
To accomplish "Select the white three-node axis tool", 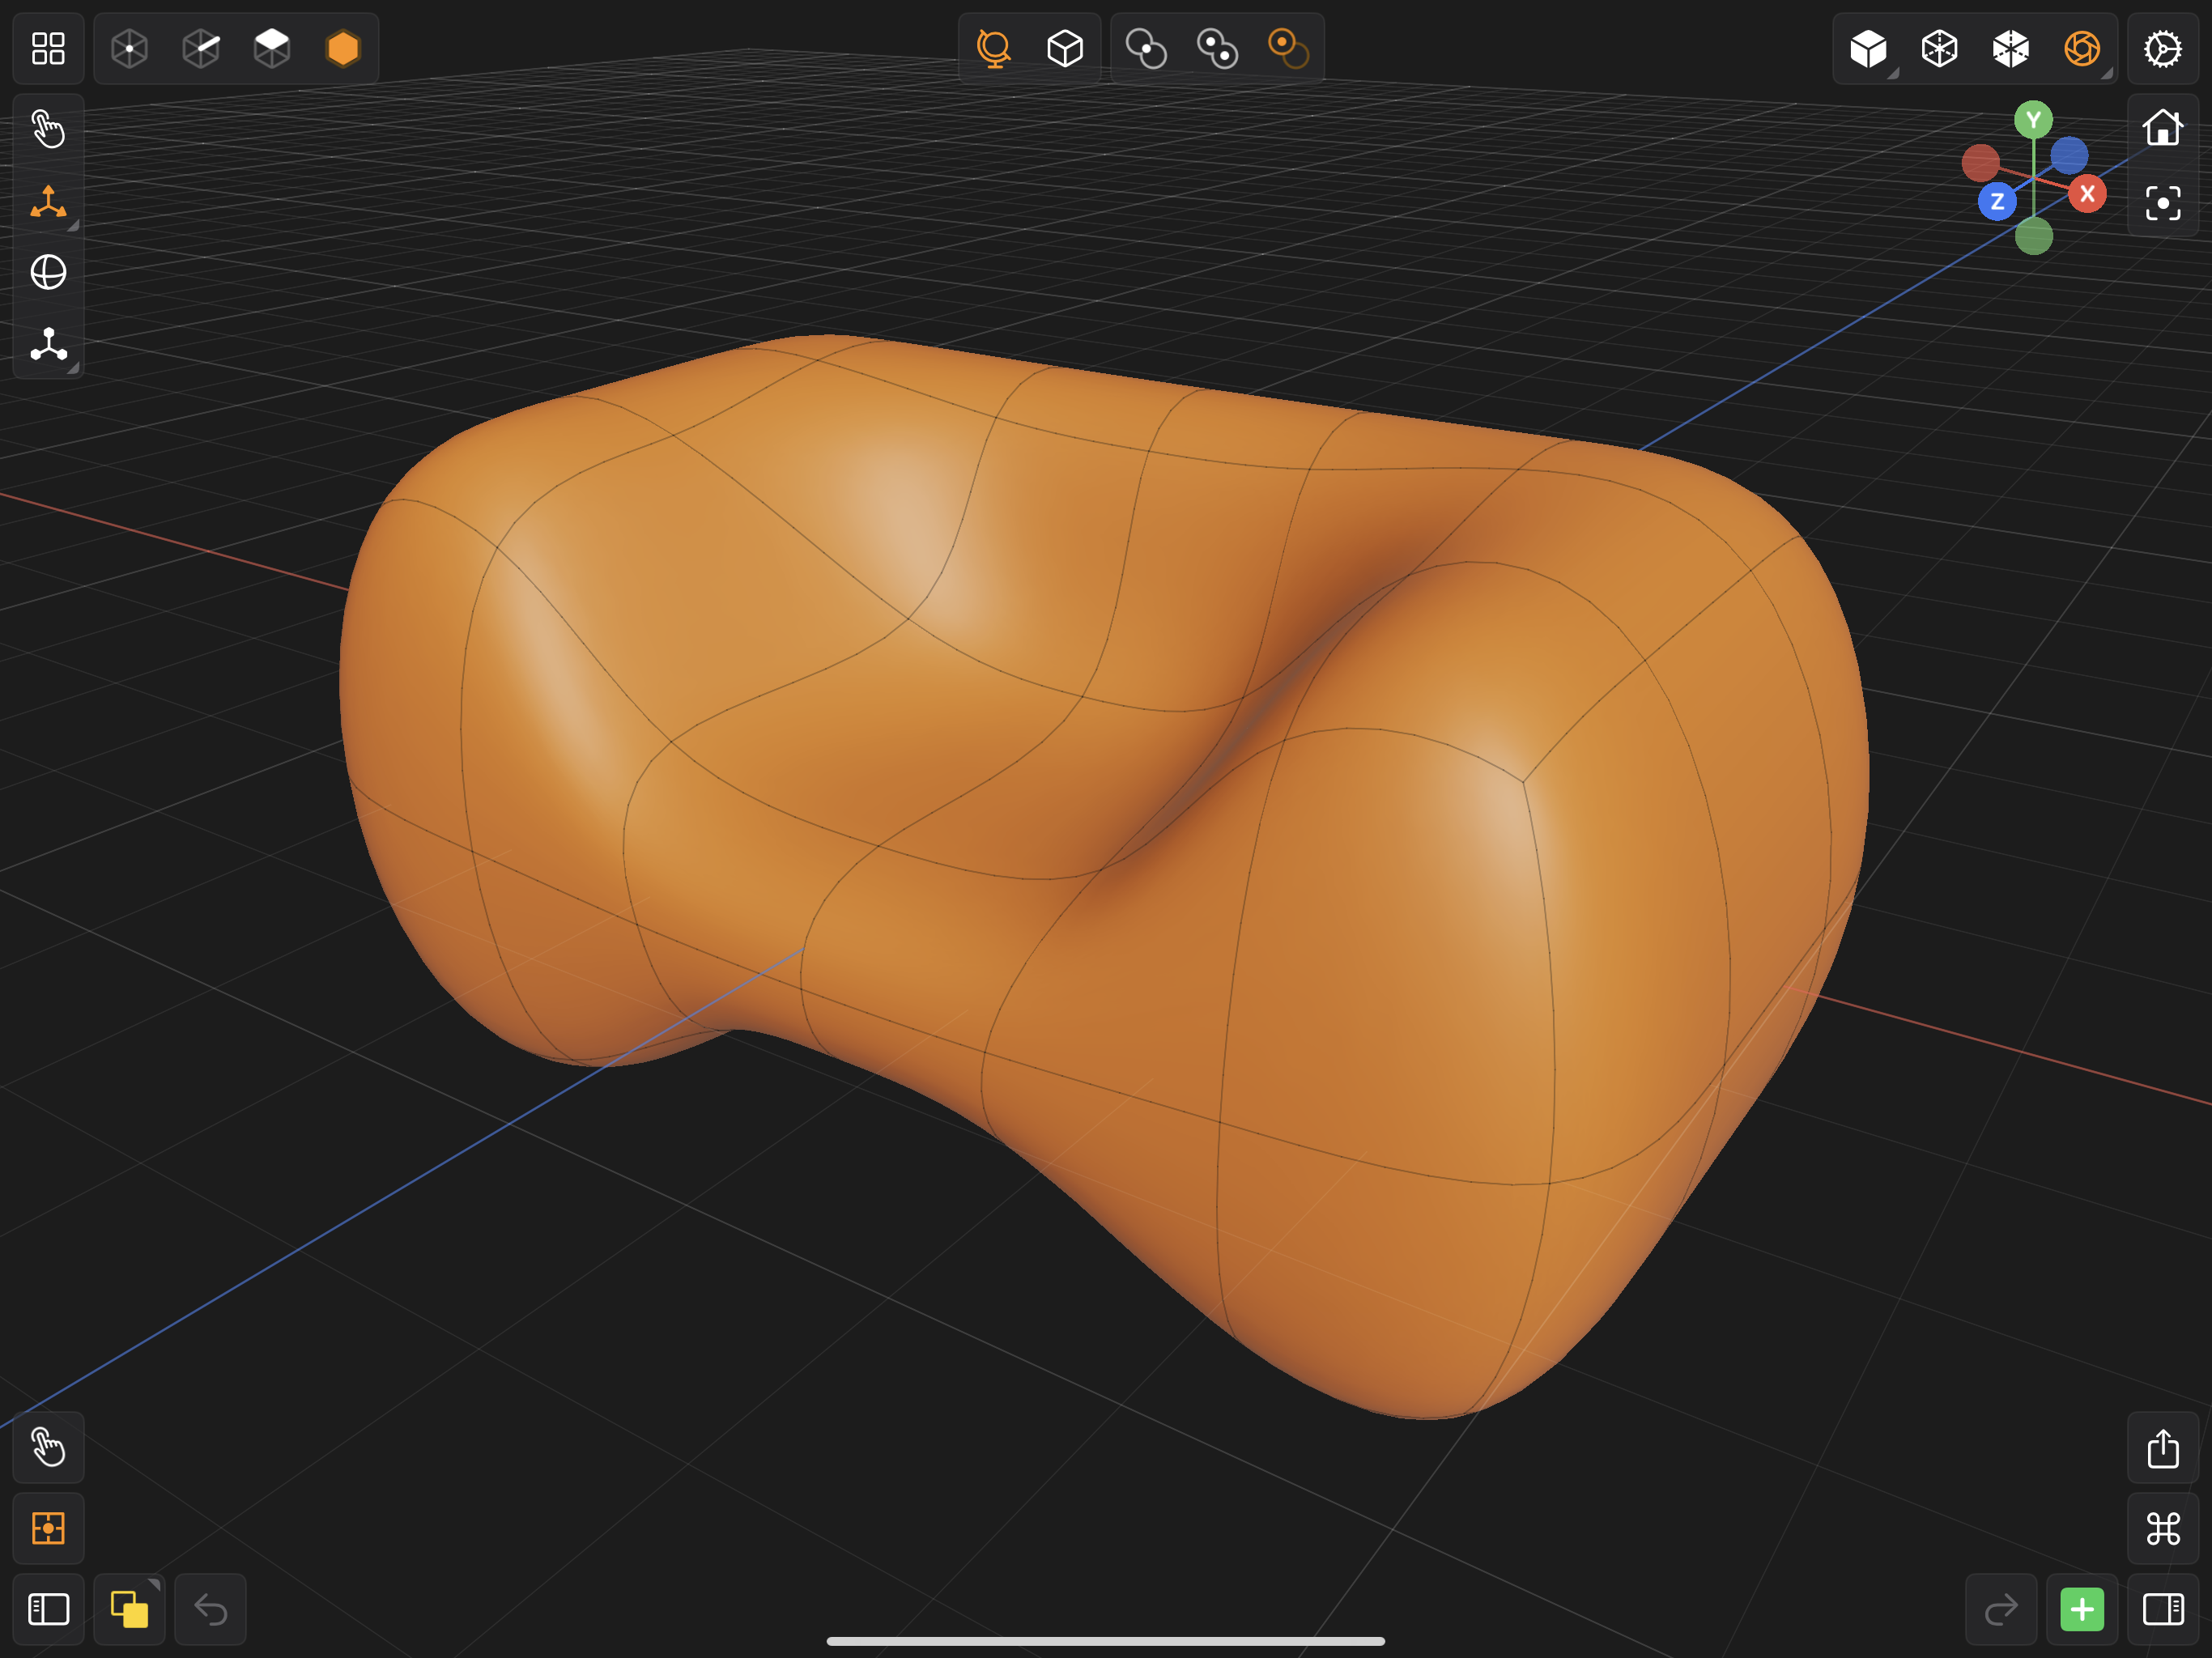I will [x=48, y=344].
